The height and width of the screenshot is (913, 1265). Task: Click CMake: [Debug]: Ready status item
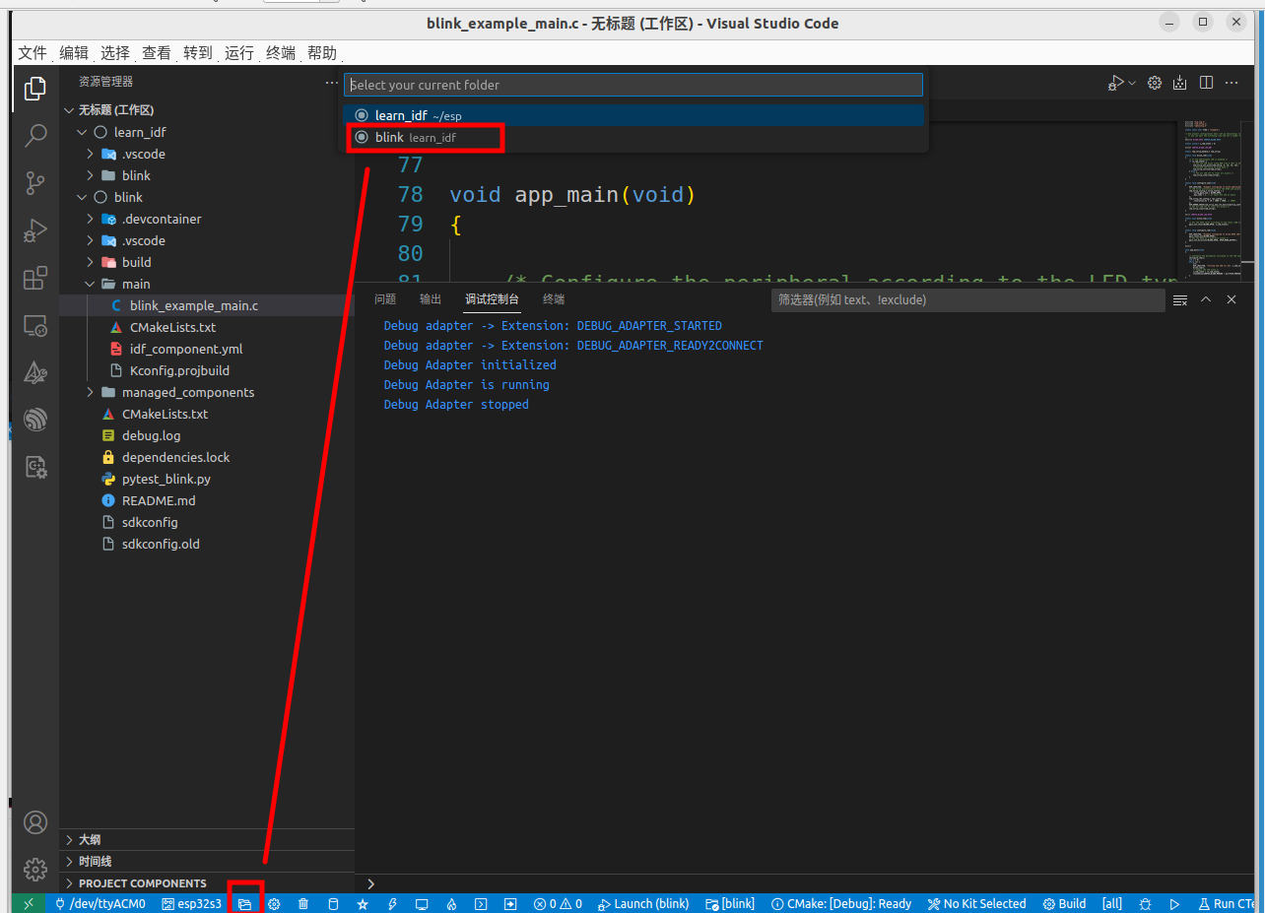pyautogui.click(x=842, y=903)
